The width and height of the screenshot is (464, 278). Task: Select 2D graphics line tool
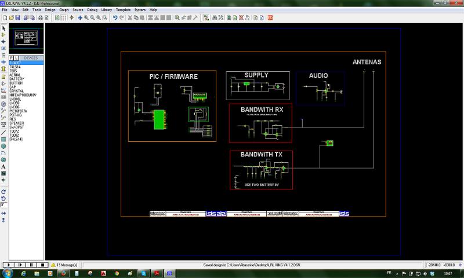coord(3,133)
